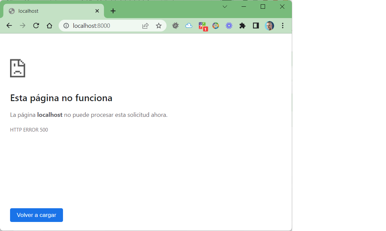Open the circular multicolored extension icon
Screen dimensions: 386x231
point(215,25)
